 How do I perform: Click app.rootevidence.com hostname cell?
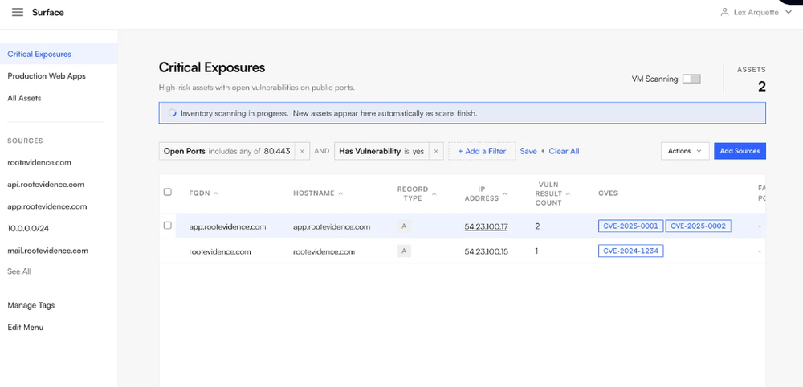tap(332, 226)
